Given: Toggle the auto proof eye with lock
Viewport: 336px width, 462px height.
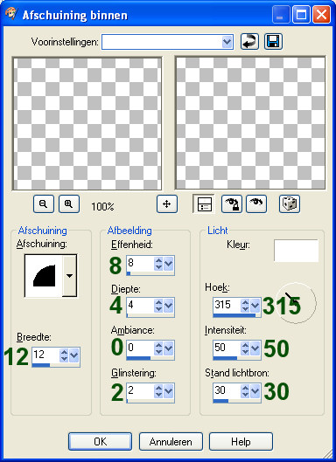Looking at the screenshot, I should pos(232,203).
